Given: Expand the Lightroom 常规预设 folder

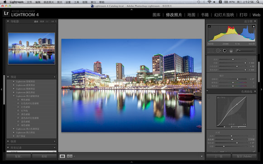Looking at the screenshot, I should [14, 82].
